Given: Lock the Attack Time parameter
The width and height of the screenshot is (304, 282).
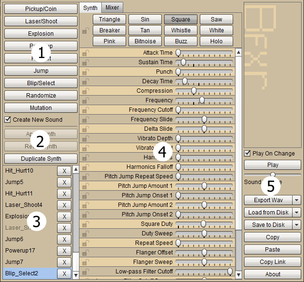Looking at the screenshot, I should click(85, 53).
